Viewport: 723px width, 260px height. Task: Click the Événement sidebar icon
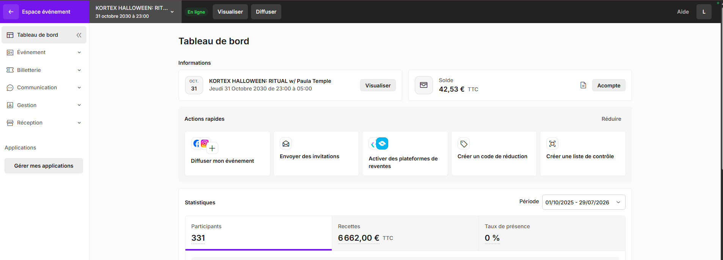tap(10, 53)
